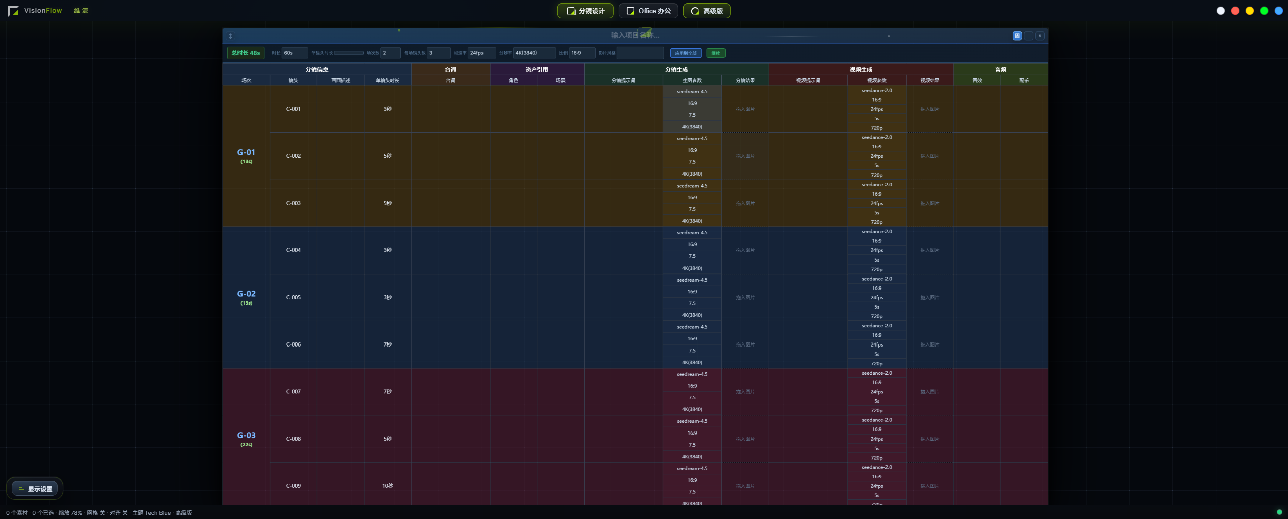Open 显示设置 display settings
This screenshot has height=519, width=1288.
pos(35,488)
